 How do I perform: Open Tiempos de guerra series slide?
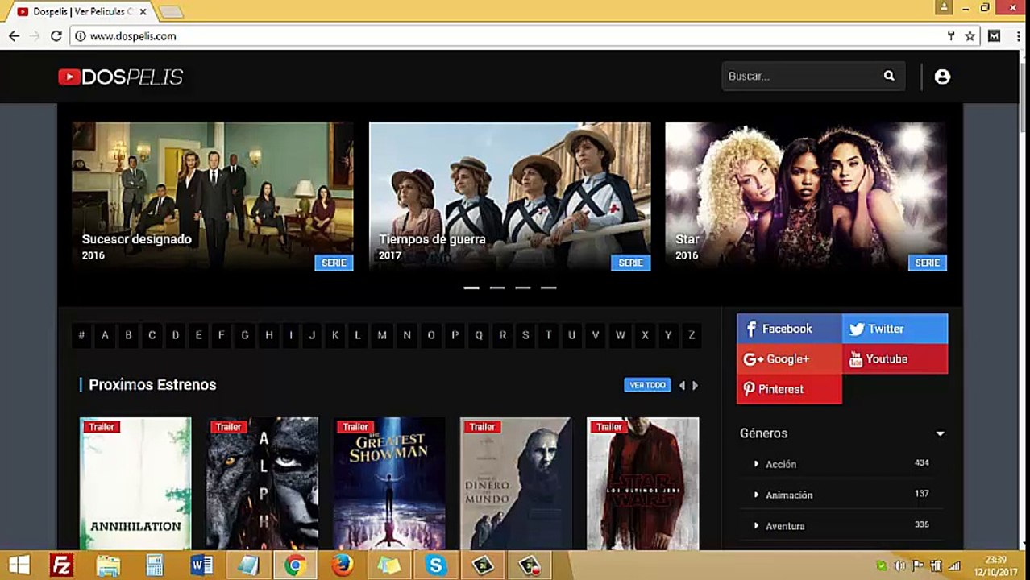509,197
